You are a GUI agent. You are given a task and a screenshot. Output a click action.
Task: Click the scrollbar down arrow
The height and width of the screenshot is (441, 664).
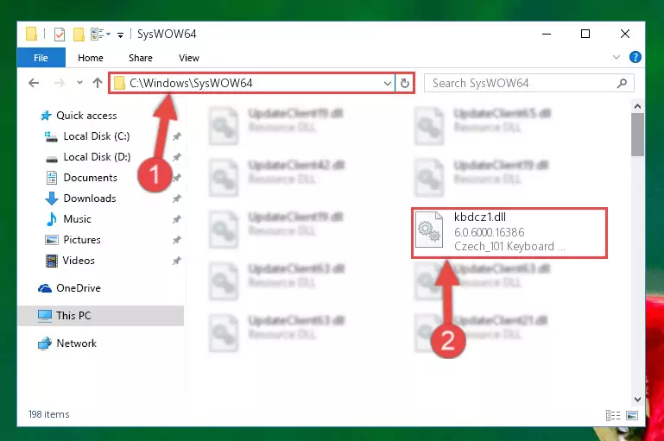637,399
